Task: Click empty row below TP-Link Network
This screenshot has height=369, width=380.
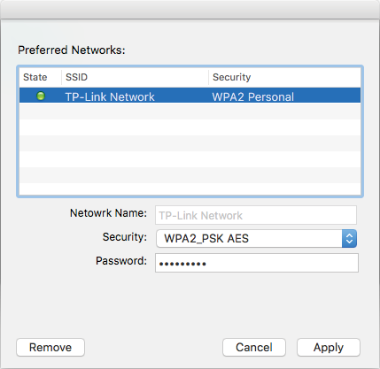Action: pyautogui.click(x=190, y=111)
